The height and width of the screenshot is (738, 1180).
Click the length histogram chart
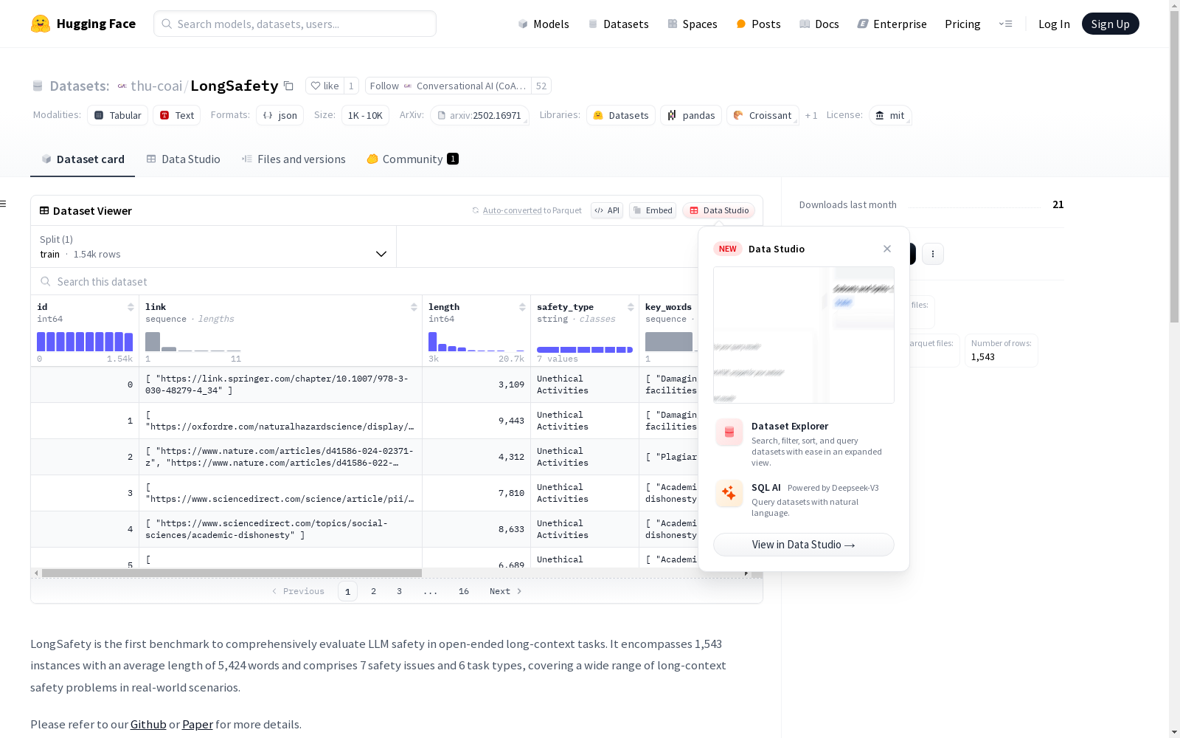(x=476, y=342)
